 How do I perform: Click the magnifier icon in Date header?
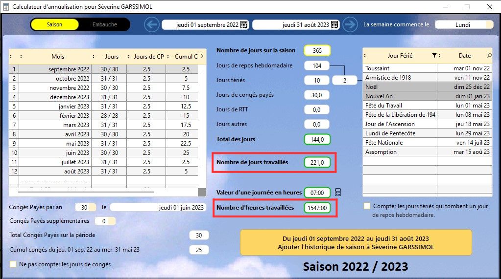(x=489, y=56)
